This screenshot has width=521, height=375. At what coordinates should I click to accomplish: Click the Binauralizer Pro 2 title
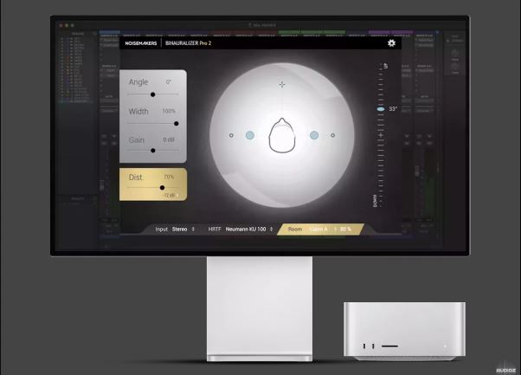point(188,43)
